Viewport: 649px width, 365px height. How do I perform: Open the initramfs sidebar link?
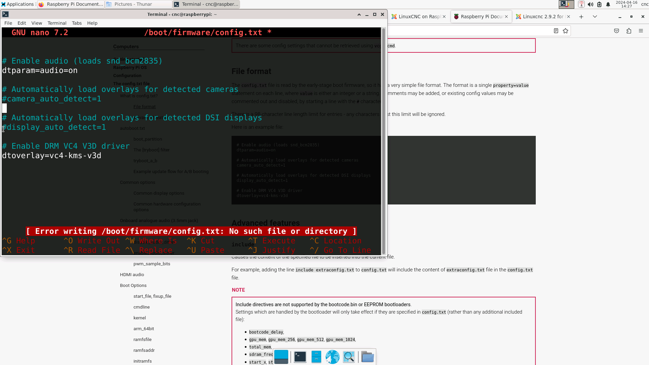(143, 361)
